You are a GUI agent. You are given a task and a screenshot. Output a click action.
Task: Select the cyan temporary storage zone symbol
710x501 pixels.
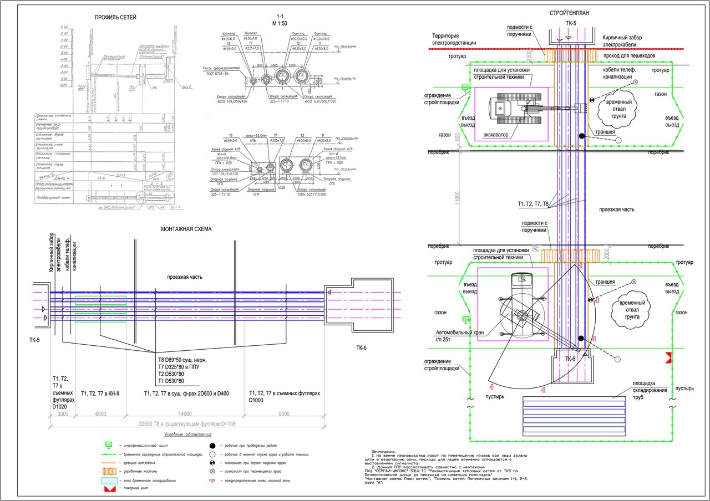[109, 480]
